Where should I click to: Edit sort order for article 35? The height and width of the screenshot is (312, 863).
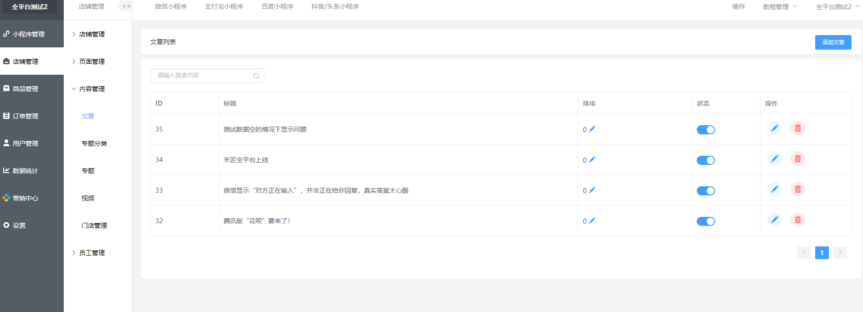[x=592, y=129]
